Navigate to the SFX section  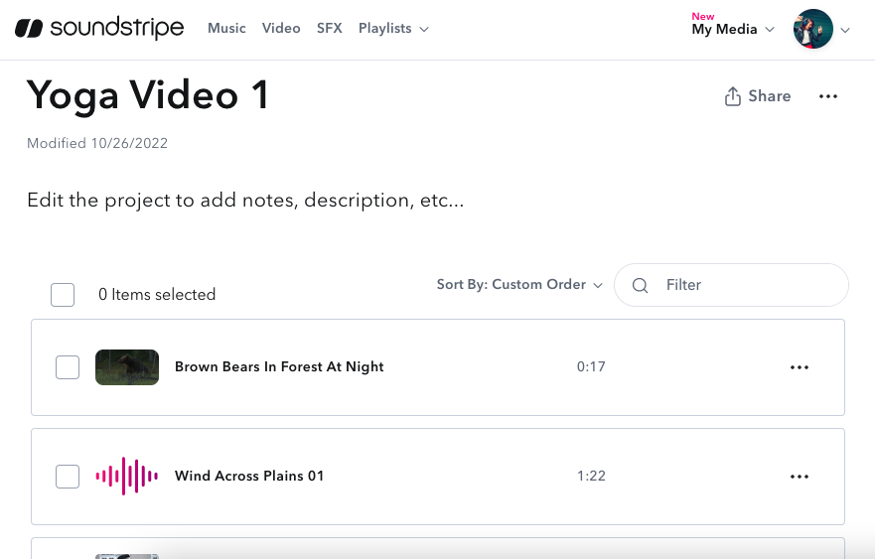pos(329,29)
